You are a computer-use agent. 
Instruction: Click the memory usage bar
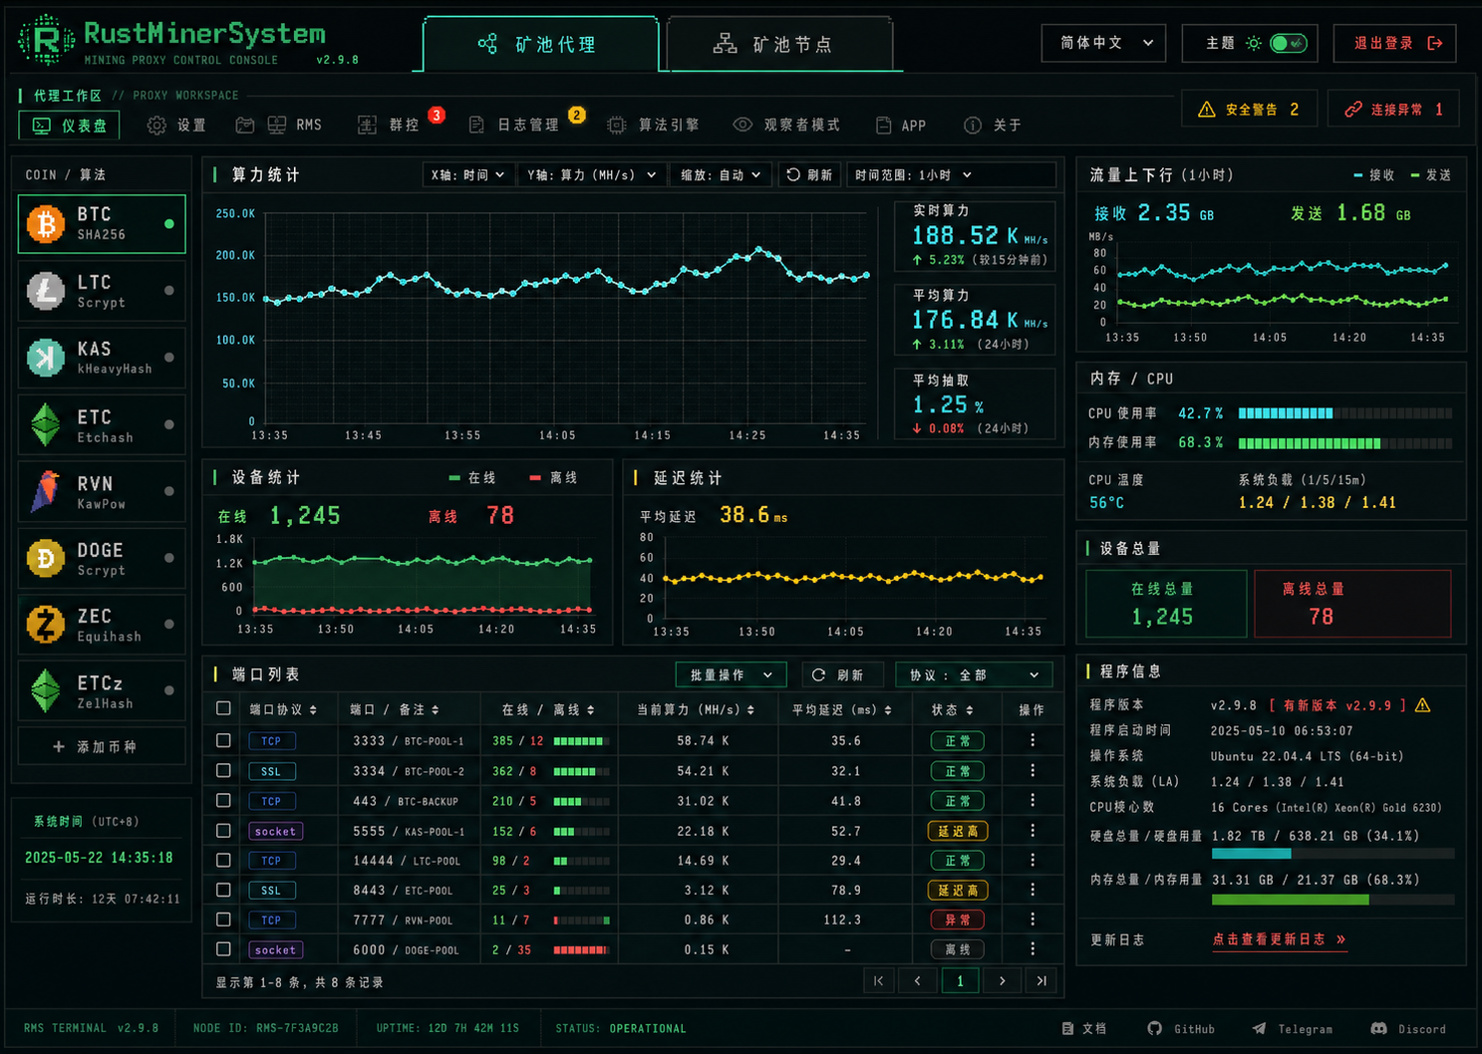coord(1344,443)
